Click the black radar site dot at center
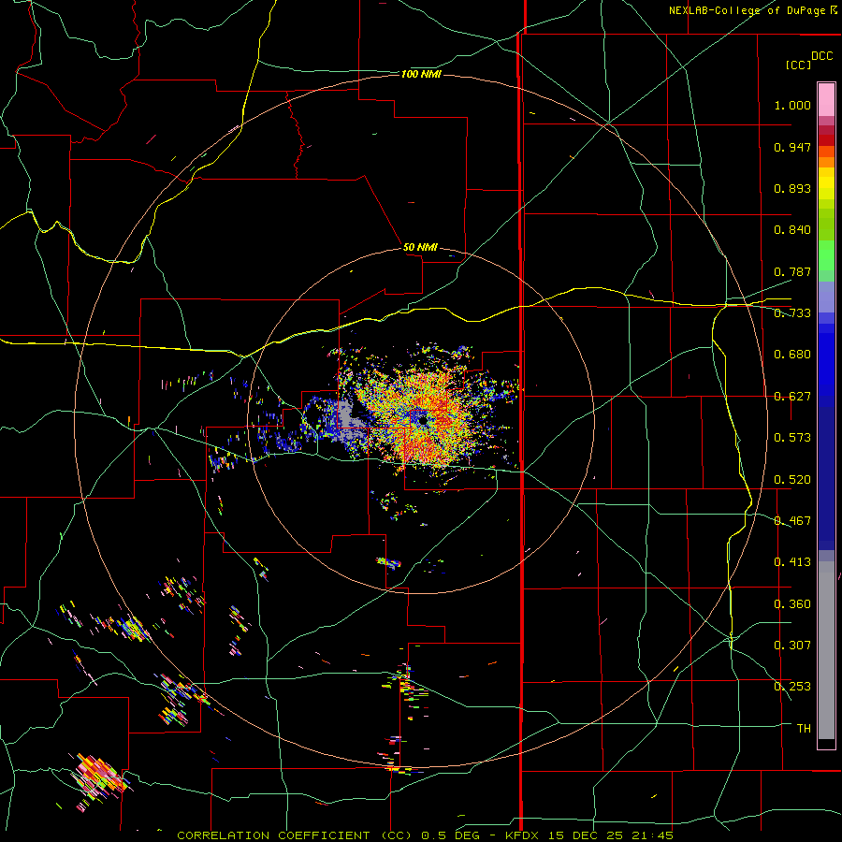 point(423,420)
